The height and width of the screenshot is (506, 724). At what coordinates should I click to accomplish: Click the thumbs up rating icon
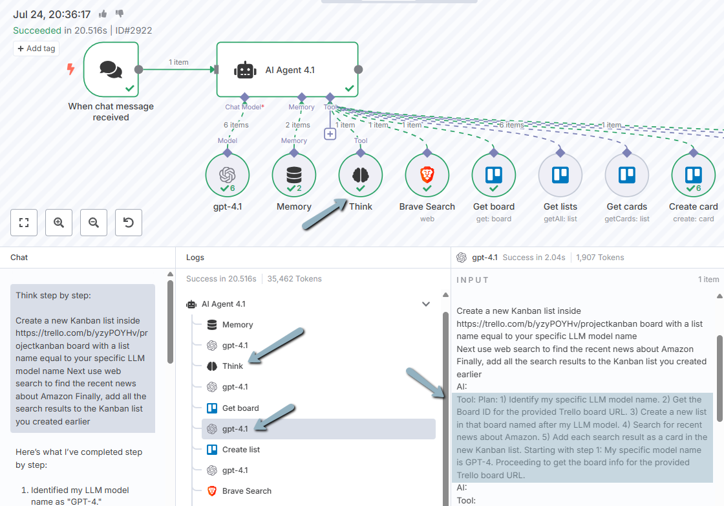click(x=103, y=14)
